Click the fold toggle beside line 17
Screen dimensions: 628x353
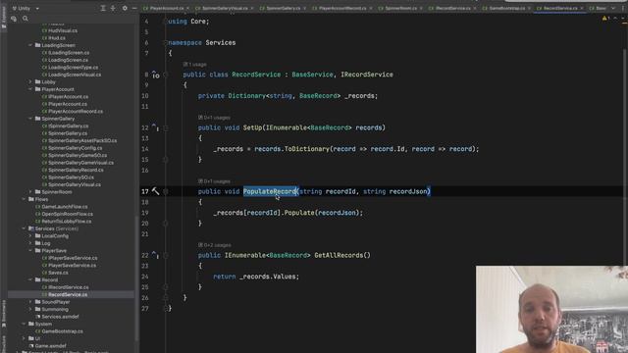[x=166, y=192]
